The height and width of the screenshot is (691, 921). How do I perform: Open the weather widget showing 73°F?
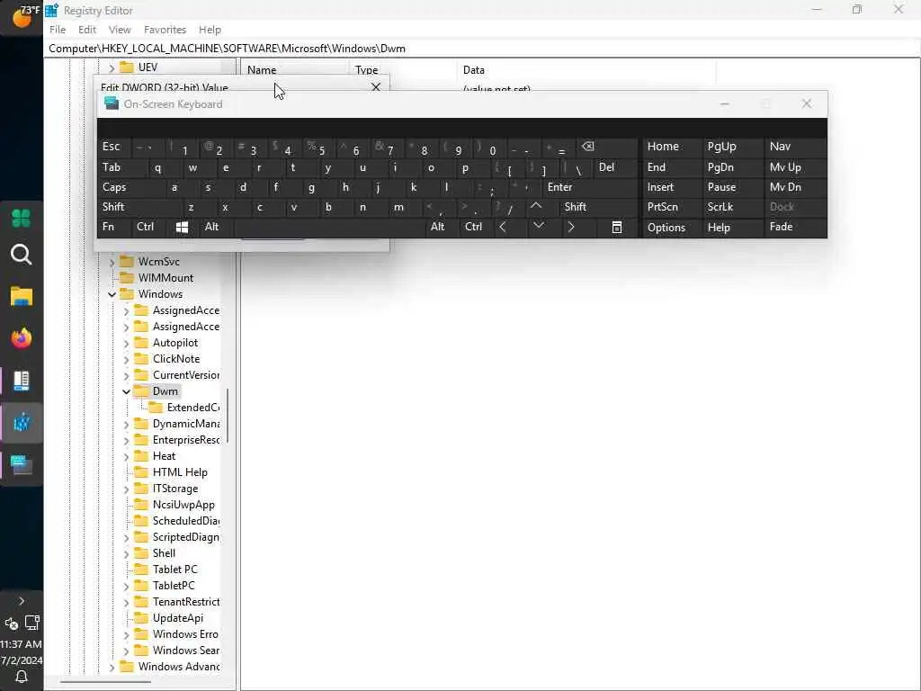22,17
